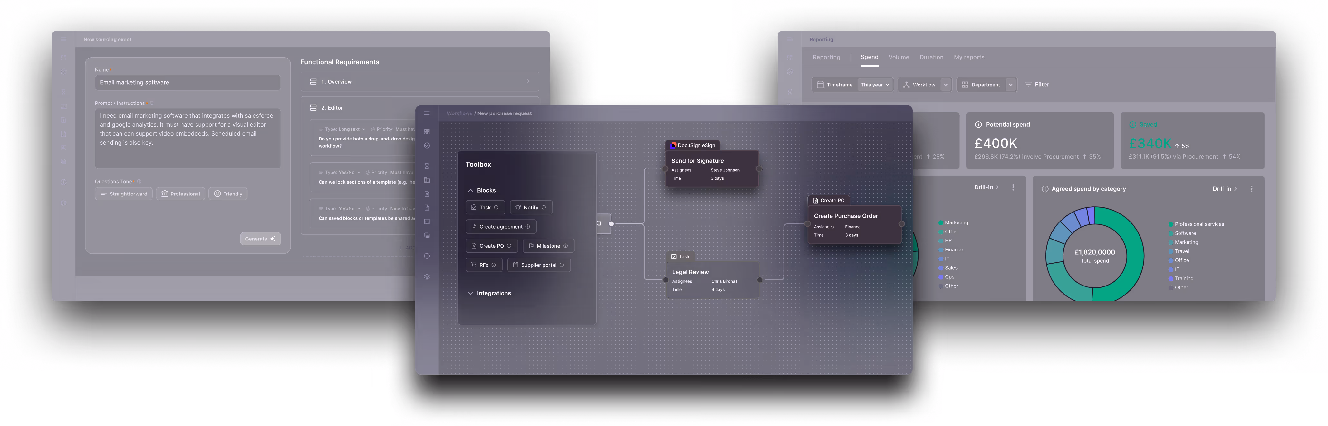Open settings gear in workflow sidebar
This screenshot has width=1328, height=426.
tap(427, 277)
